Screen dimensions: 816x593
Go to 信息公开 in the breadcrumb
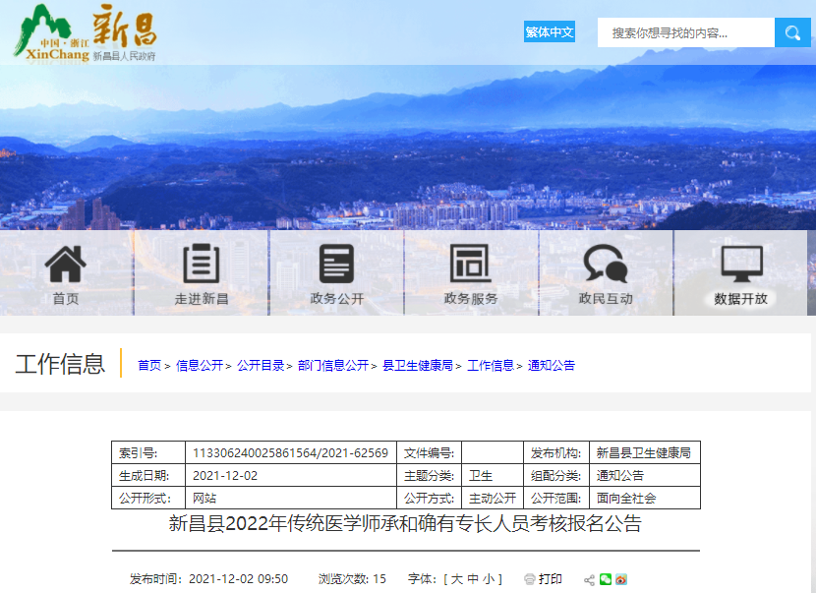pyautogui.click(x=200, y=365)
